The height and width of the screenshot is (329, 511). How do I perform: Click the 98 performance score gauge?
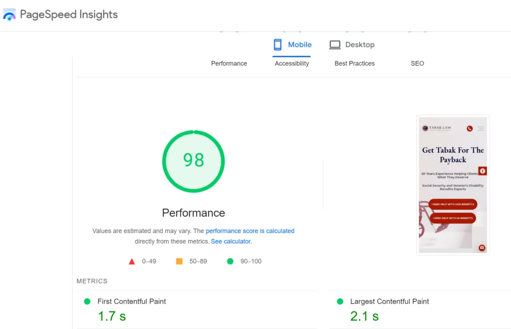(194, 161)
